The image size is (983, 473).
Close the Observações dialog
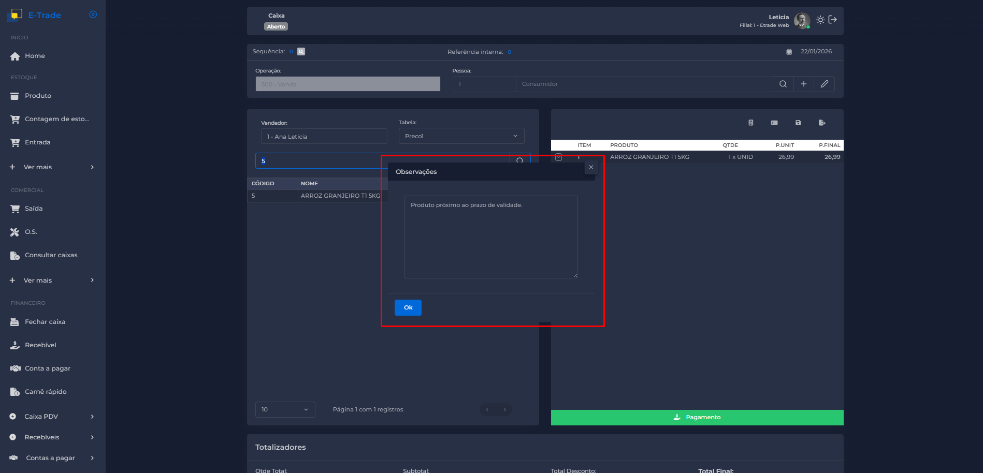[x=591, y=167]
